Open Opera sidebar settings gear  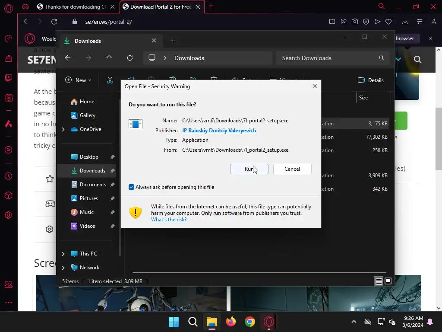[9, 215]
